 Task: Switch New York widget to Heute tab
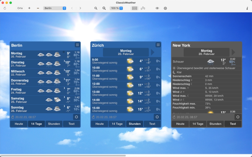[x=180, y=124]
